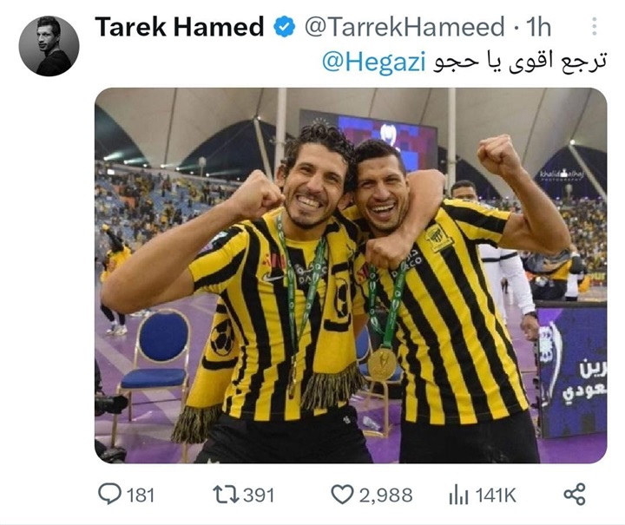Click the Arabic tweet text

[x=520, y=62]
